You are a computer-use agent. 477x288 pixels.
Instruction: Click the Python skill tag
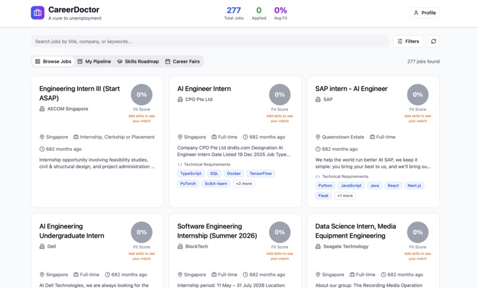pyautogui.click(x=325, y=186)
